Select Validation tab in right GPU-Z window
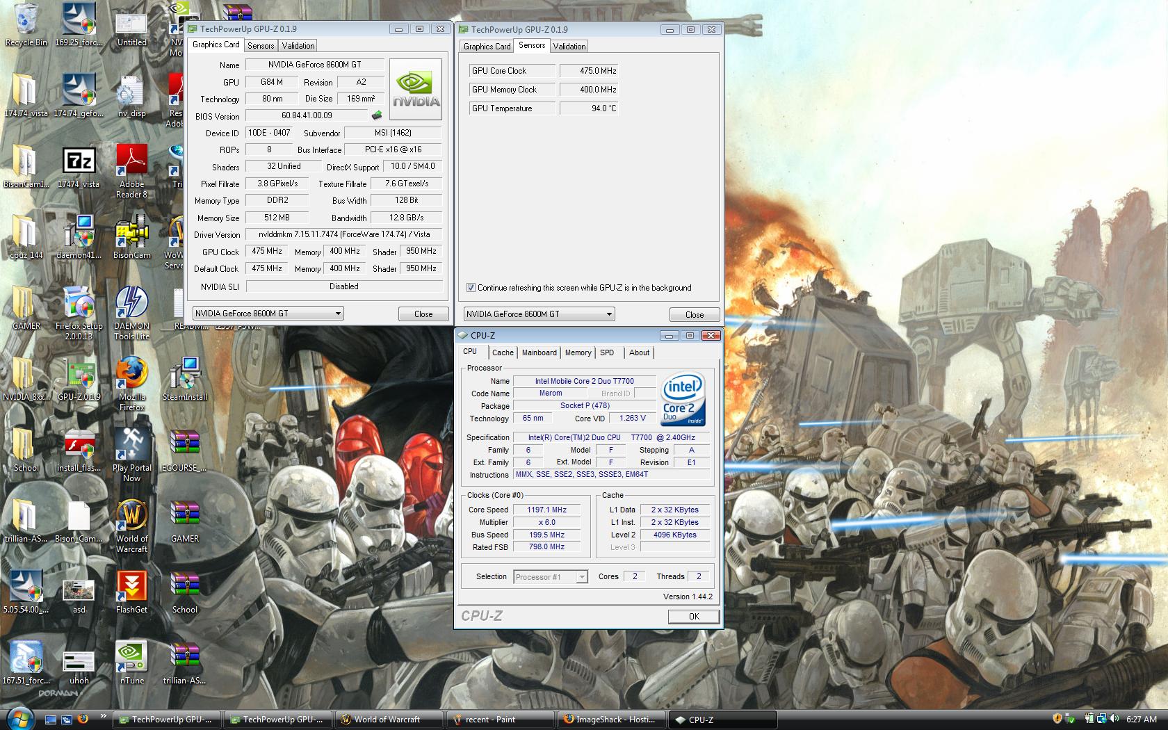 click(x=569, y=47)
